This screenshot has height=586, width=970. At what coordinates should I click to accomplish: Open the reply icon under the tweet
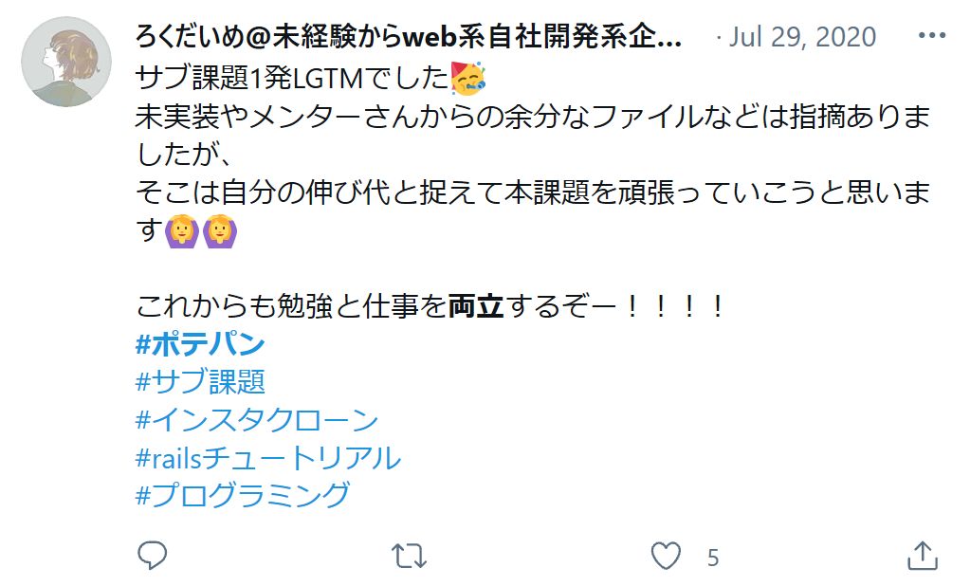[152, 556]
